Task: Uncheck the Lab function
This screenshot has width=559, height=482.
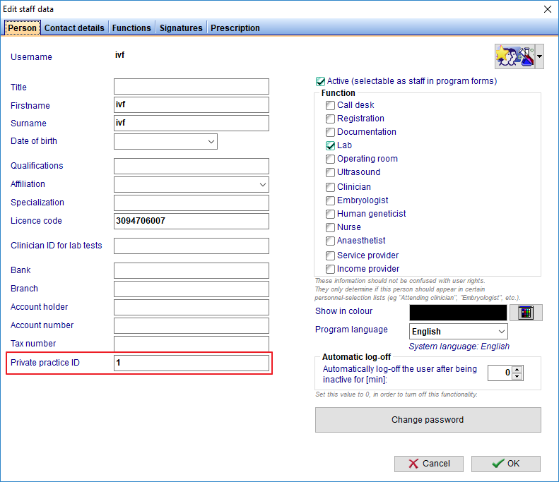Action: coord(330,145)
